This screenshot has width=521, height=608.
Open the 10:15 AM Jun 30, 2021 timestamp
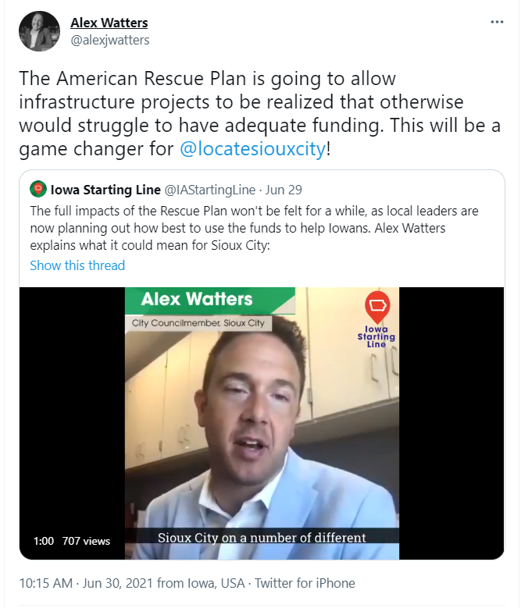(86, 583)
